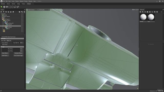This screenshot has width=164, height=92.
Task: Open the File menu
Action: (x=4, y=1)
